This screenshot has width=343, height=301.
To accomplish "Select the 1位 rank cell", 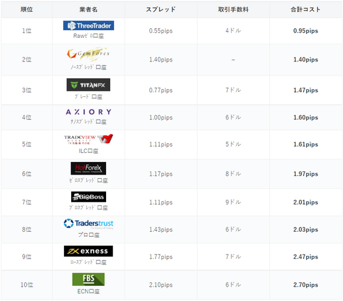I will [x=27, y=31].
